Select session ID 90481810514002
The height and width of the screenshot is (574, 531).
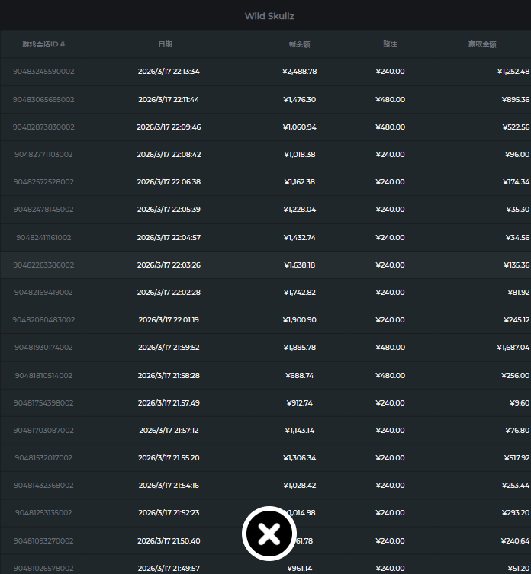point(43,375)
